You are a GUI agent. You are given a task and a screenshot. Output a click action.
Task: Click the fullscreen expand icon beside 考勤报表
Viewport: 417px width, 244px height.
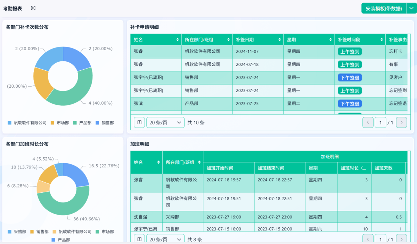point(33,8)
